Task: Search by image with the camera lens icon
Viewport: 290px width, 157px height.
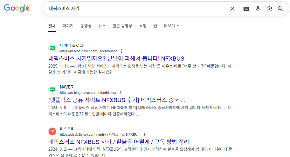Action: tap(269, 9)
